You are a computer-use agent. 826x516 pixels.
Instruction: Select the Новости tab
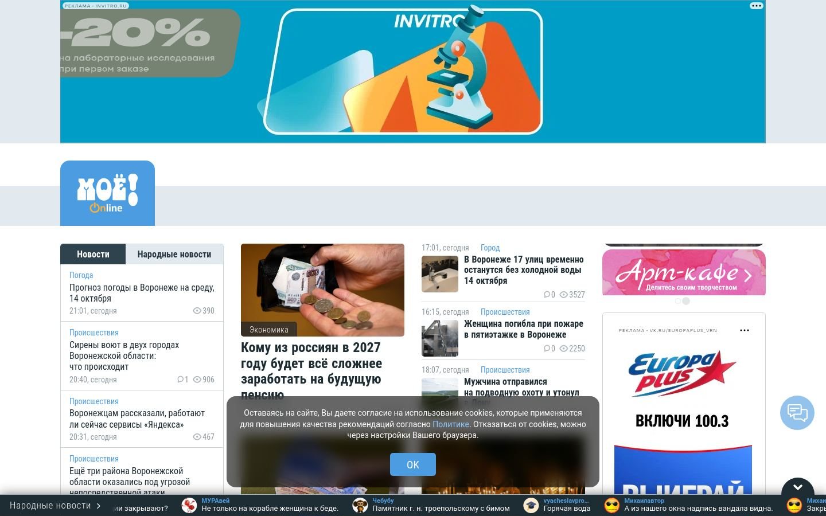(x=93, y=254)
